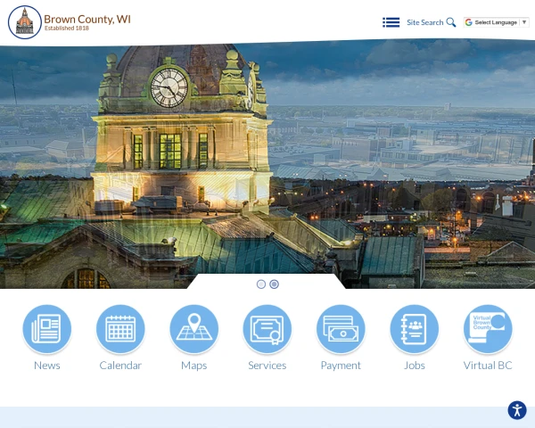
Task: Click the News label
Action: click(47, 366)
